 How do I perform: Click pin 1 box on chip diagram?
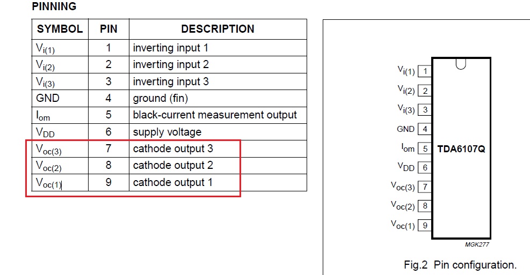425,71
